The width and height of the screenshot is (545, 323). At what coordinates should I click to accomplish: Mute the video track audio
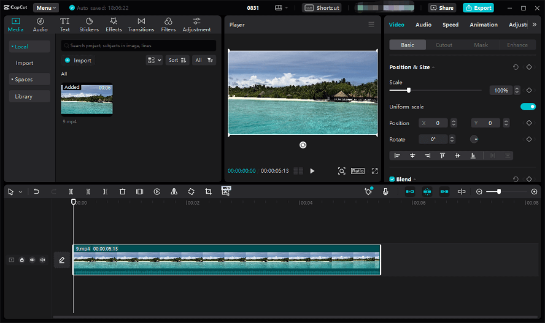pos(42,260)
